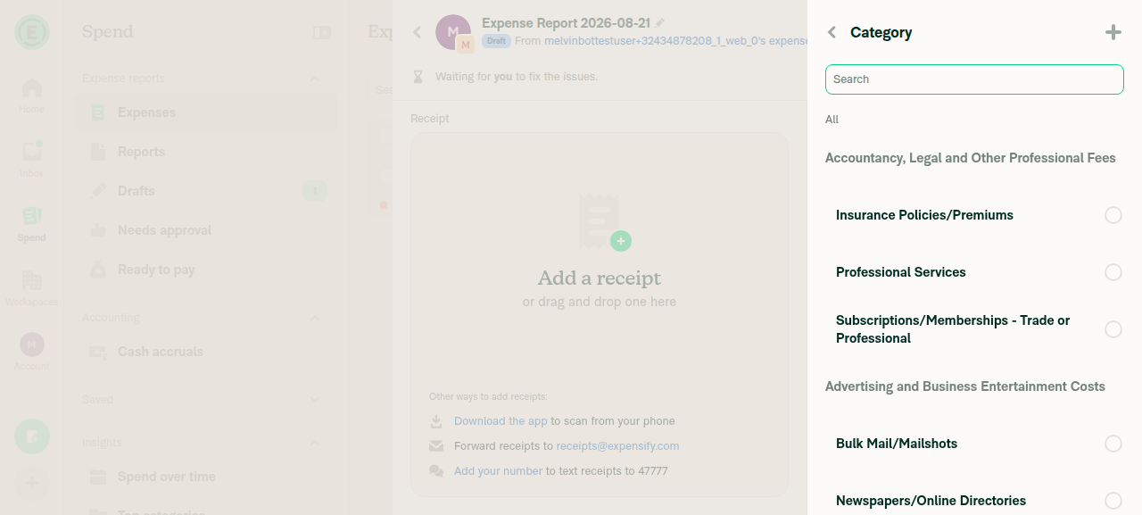1142x515 pixels.
Task: Click the receipts@expensify.com link
Action: pos(617,446)
